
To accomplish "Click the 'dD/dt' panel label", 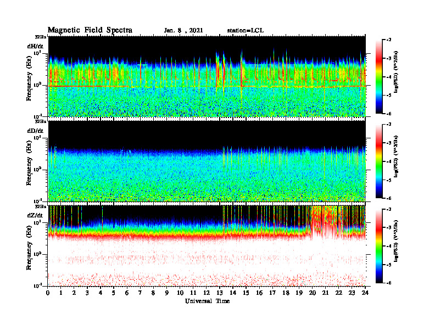I will (35, 131).
